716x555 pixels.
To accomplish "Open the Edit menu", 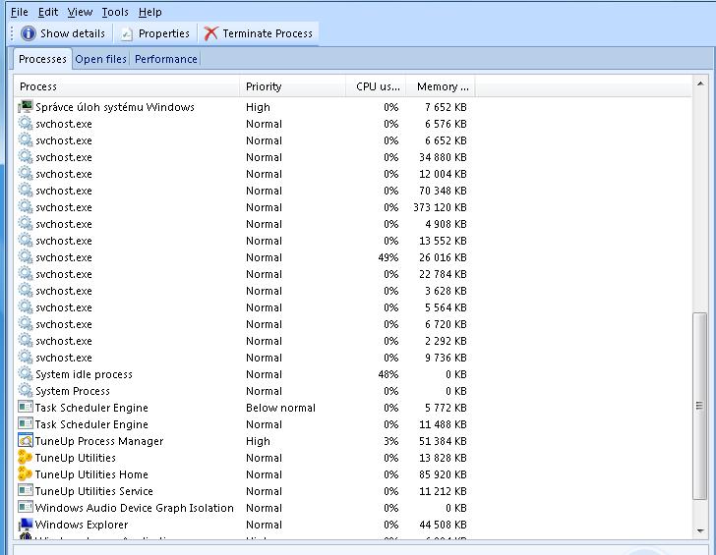I will click(x=48, y=12).
